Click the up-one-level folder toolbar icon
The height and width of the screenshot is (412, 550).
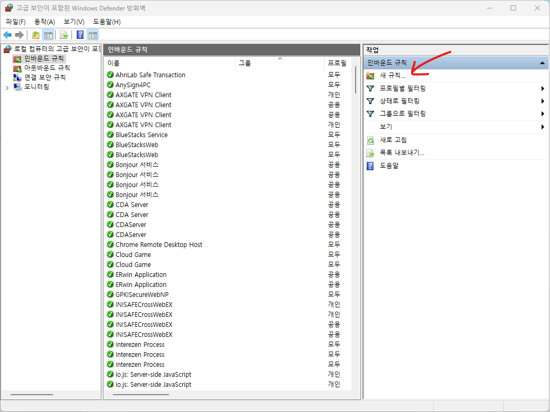tap(35, 35)
